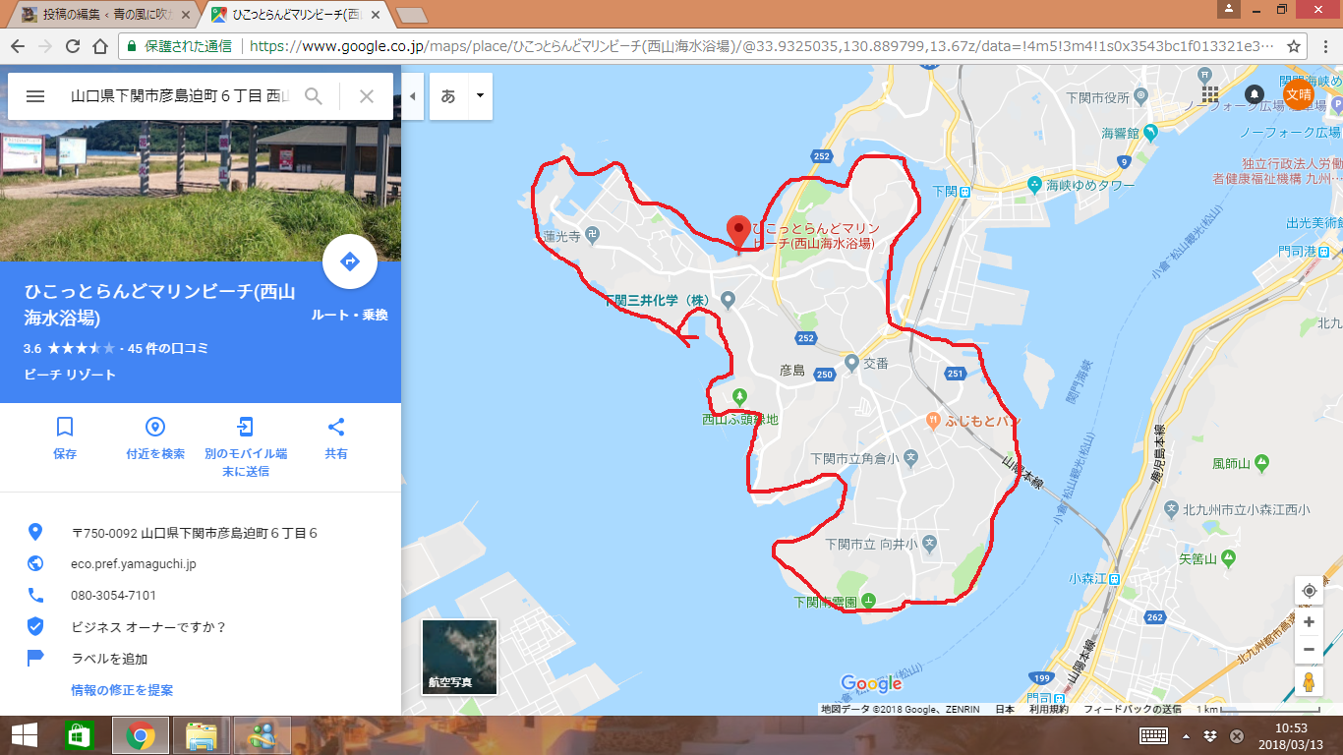Show my location crosshair button
Image resolution: width=1343 pixels, height=755 pixels.
1309,591
